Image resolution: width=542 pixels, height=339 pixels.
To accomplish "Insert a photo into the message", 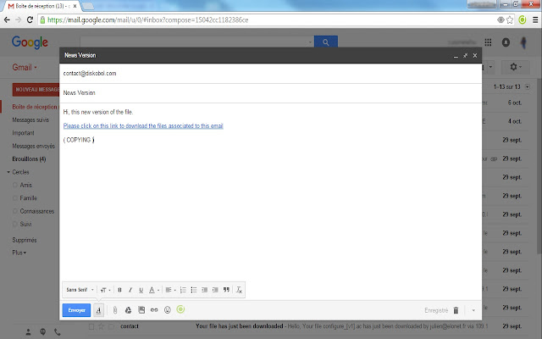I will click(x=141, y=310).
